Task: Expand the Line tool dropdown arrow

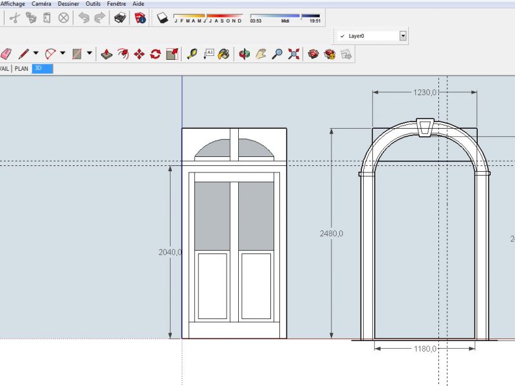Action: pos(36,53)
